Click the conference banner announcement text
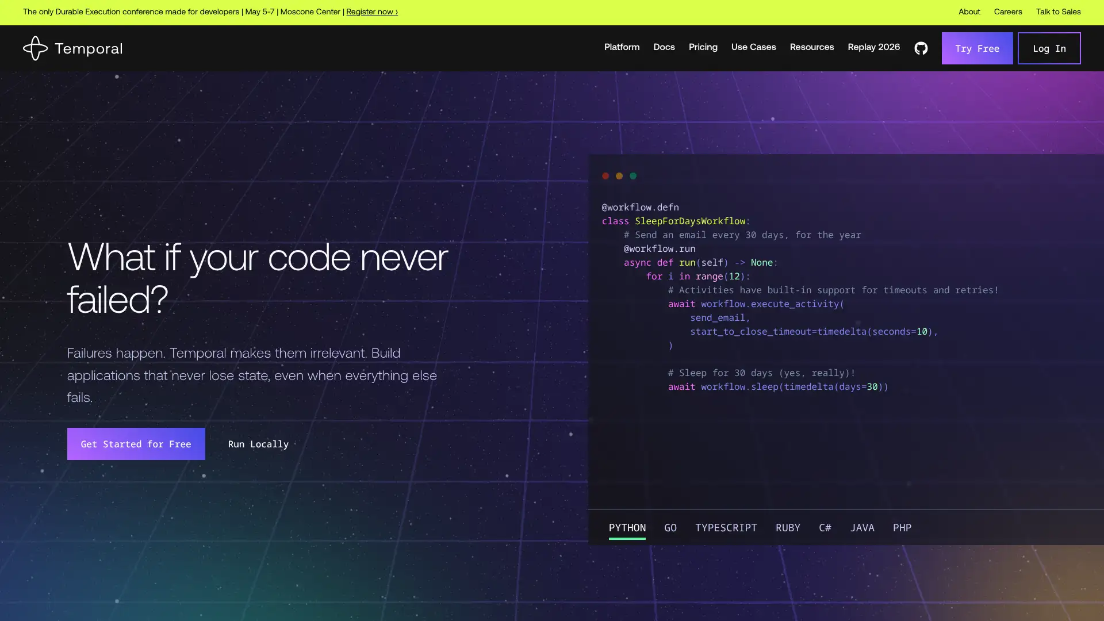 tap(182, 12)
